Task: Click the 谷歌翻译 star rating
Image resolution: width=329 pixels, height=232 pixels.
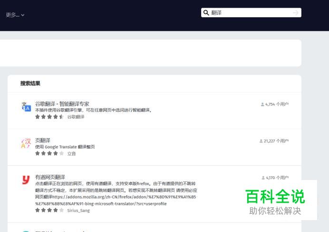Action: click(49, 117)
